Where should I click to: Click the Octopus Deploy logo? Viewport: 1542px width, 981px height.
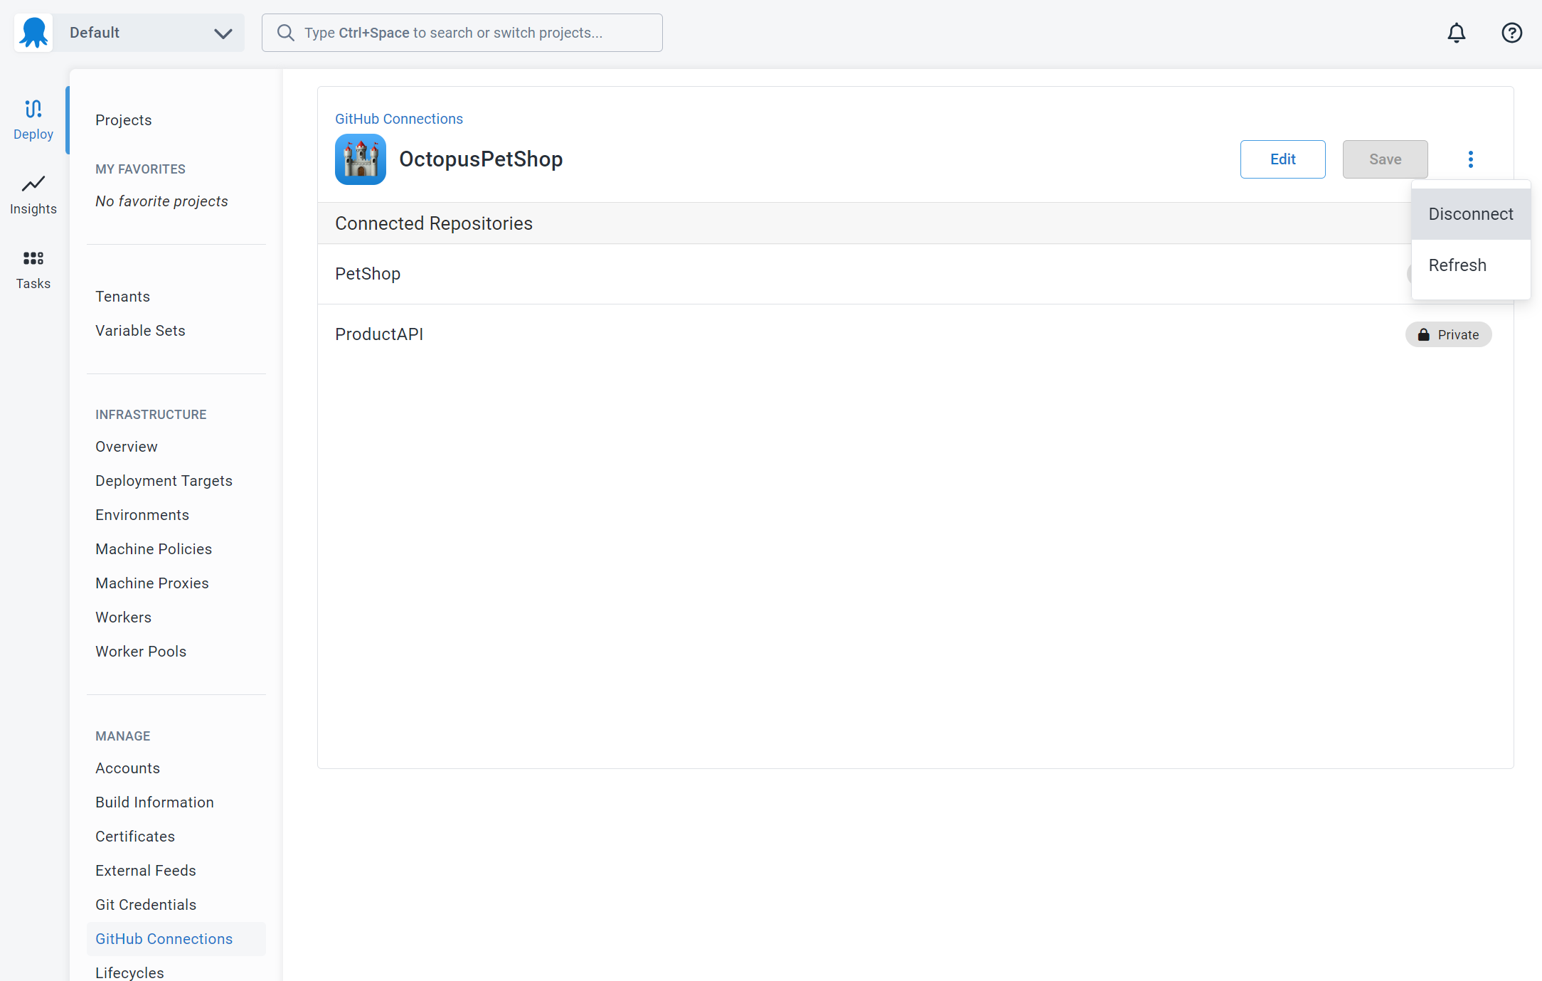[x=33, y=33]
